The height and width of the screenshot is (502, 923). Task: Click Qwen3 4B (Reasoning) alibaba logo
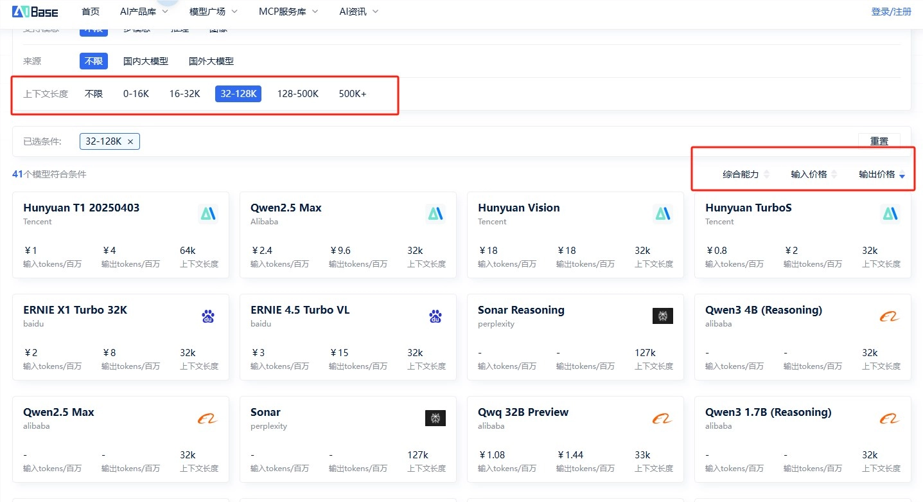pyautogui.click(x=890, y=316)
